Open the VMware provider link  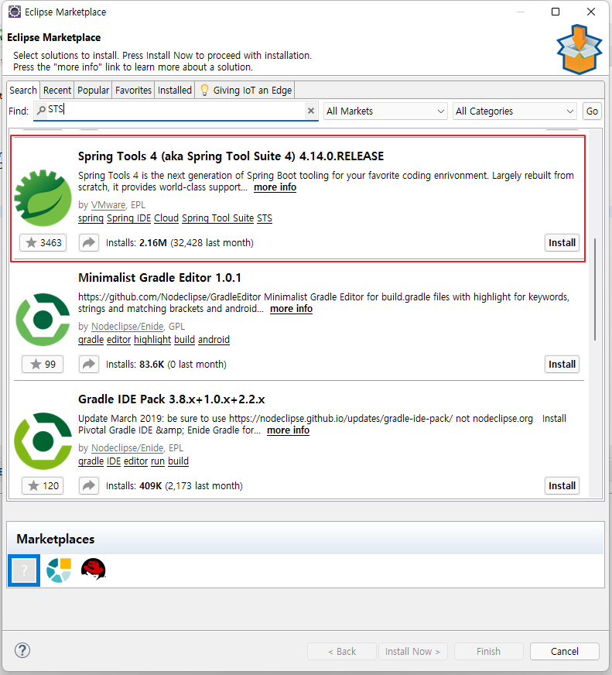pyautogui.click(x=108, y=205)
